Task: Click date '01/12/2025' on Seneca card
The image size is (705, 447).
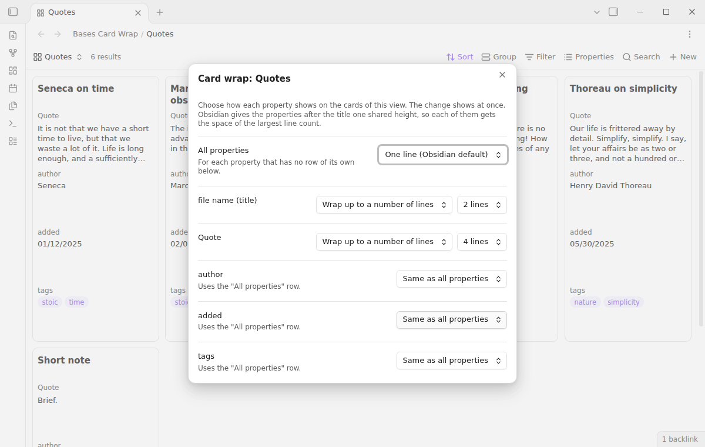Action: click(60, 244)
